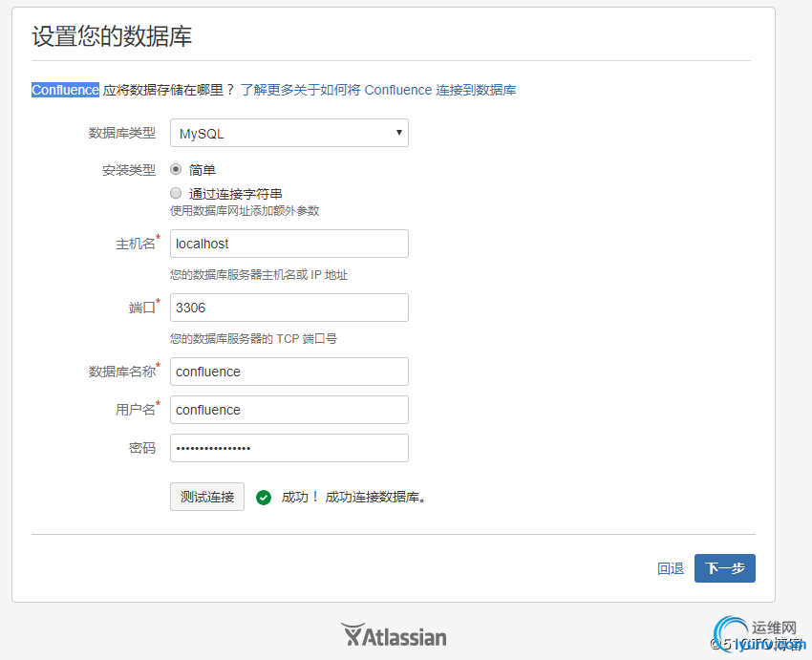Click the Atlassian logo in the footer
Image resolution: width=812 pixels, height=660 pixels.
pos(394,636)
